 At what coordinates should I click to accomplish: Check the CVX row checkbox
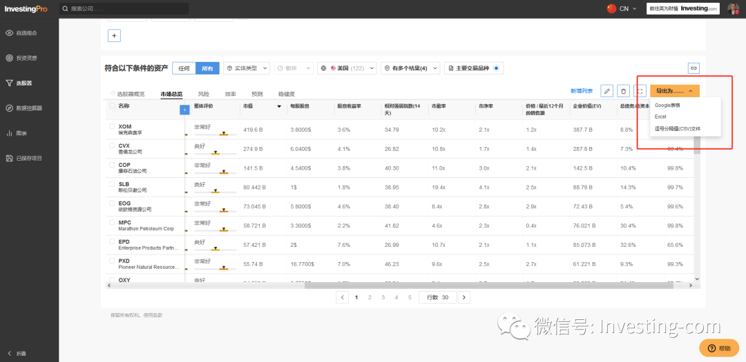pyautogui.click(x=113, y=145)
